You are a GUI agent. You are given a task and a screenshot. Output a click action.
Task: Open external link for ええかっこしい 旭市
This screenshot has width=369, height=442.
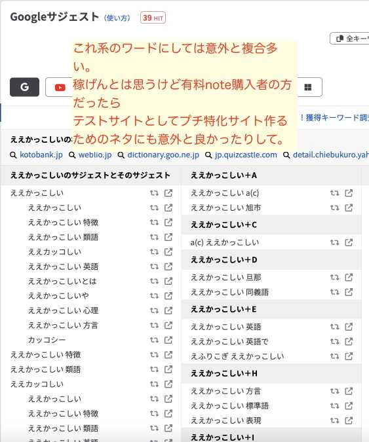349,208
